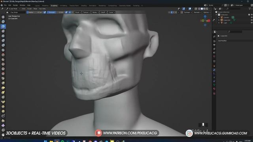Open the Options dropdown
253x142 pixels.
(206, 12)
